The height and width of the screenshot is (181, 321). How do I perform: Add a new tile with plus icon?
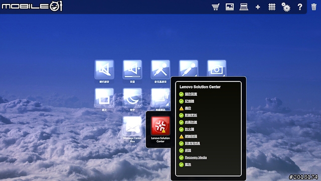pos(258,7)
